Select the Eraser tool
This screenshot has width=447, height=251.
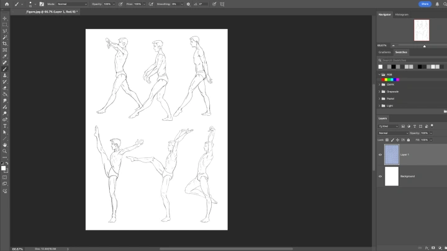[4, 88]
